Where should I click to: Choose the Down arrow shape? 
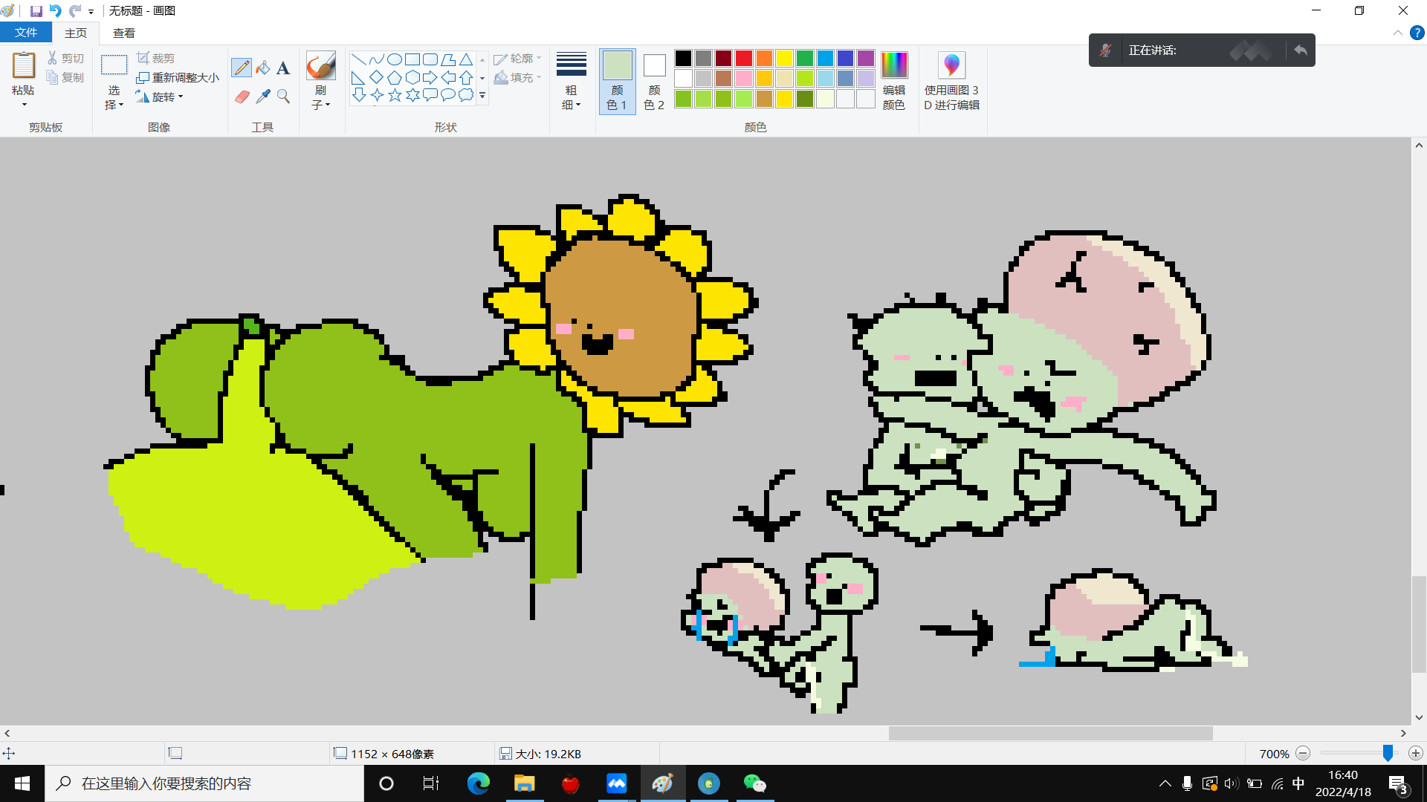click(358, 95)
